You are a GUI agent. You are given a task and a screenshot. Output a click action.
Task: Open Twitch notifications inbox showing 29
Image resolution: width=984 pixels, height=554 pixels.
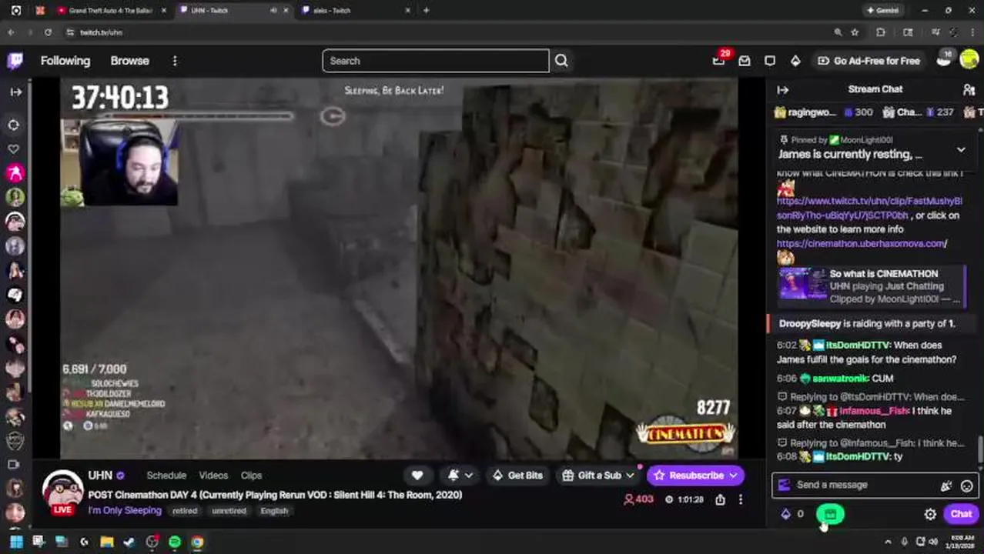(719, 60)
